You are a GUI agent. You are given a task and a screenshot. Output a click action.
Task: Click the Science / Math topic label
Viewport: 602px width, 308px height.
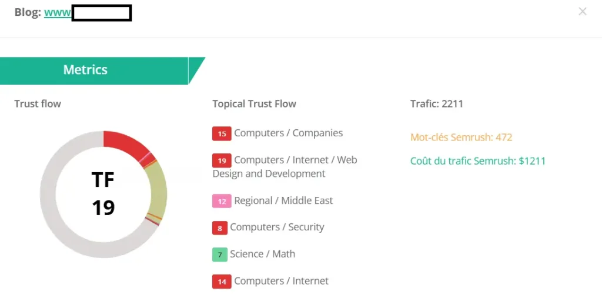point(262,255)
